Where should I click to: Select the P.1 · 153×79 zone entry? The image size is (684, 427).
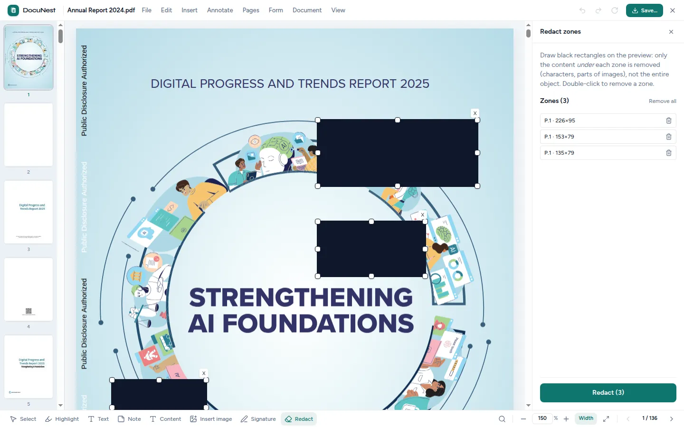(608, 137)
